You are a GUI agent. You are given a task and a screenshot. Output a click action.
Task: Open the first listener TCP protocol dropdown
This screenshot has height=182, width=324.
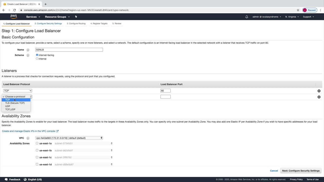coord(18,90)
